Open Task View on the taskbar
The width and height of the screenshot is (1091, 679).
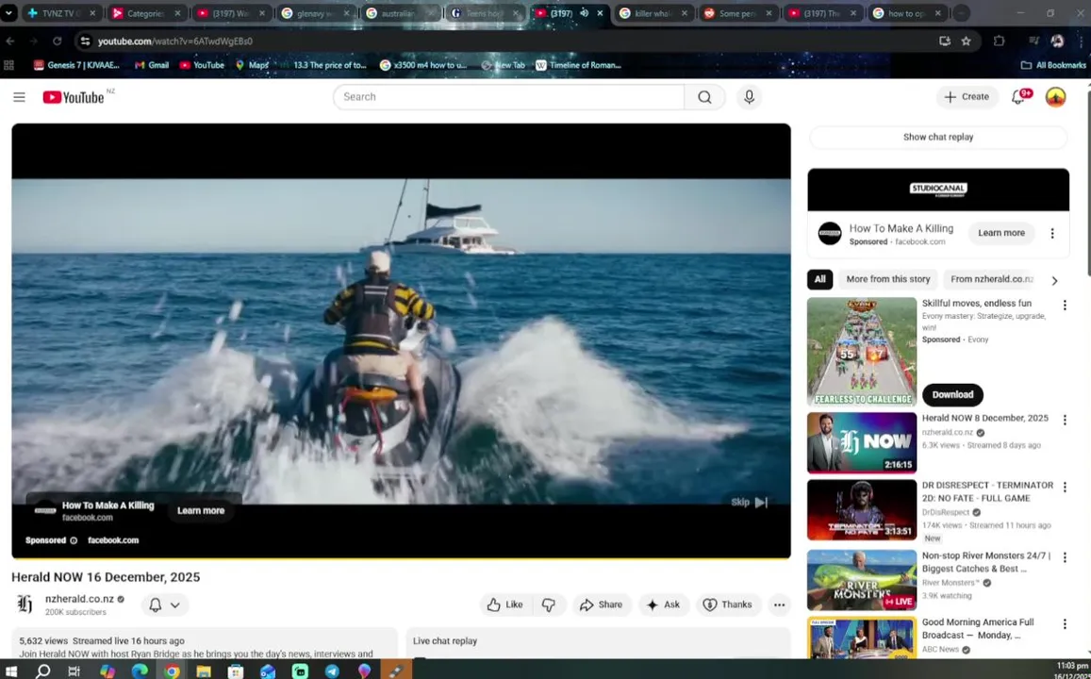[74, 671]
